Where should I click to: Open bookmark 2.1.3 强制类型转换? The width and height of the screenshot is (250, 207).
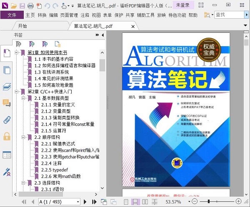(60, 118)
